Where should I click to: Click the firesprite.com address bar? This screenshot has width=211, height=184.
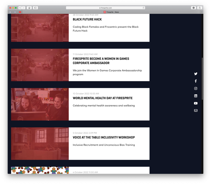click(105, 8)
